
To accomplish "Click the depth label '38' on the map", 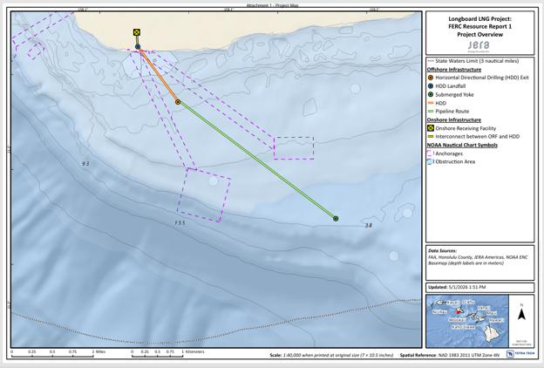I will (x=369, y=226).
